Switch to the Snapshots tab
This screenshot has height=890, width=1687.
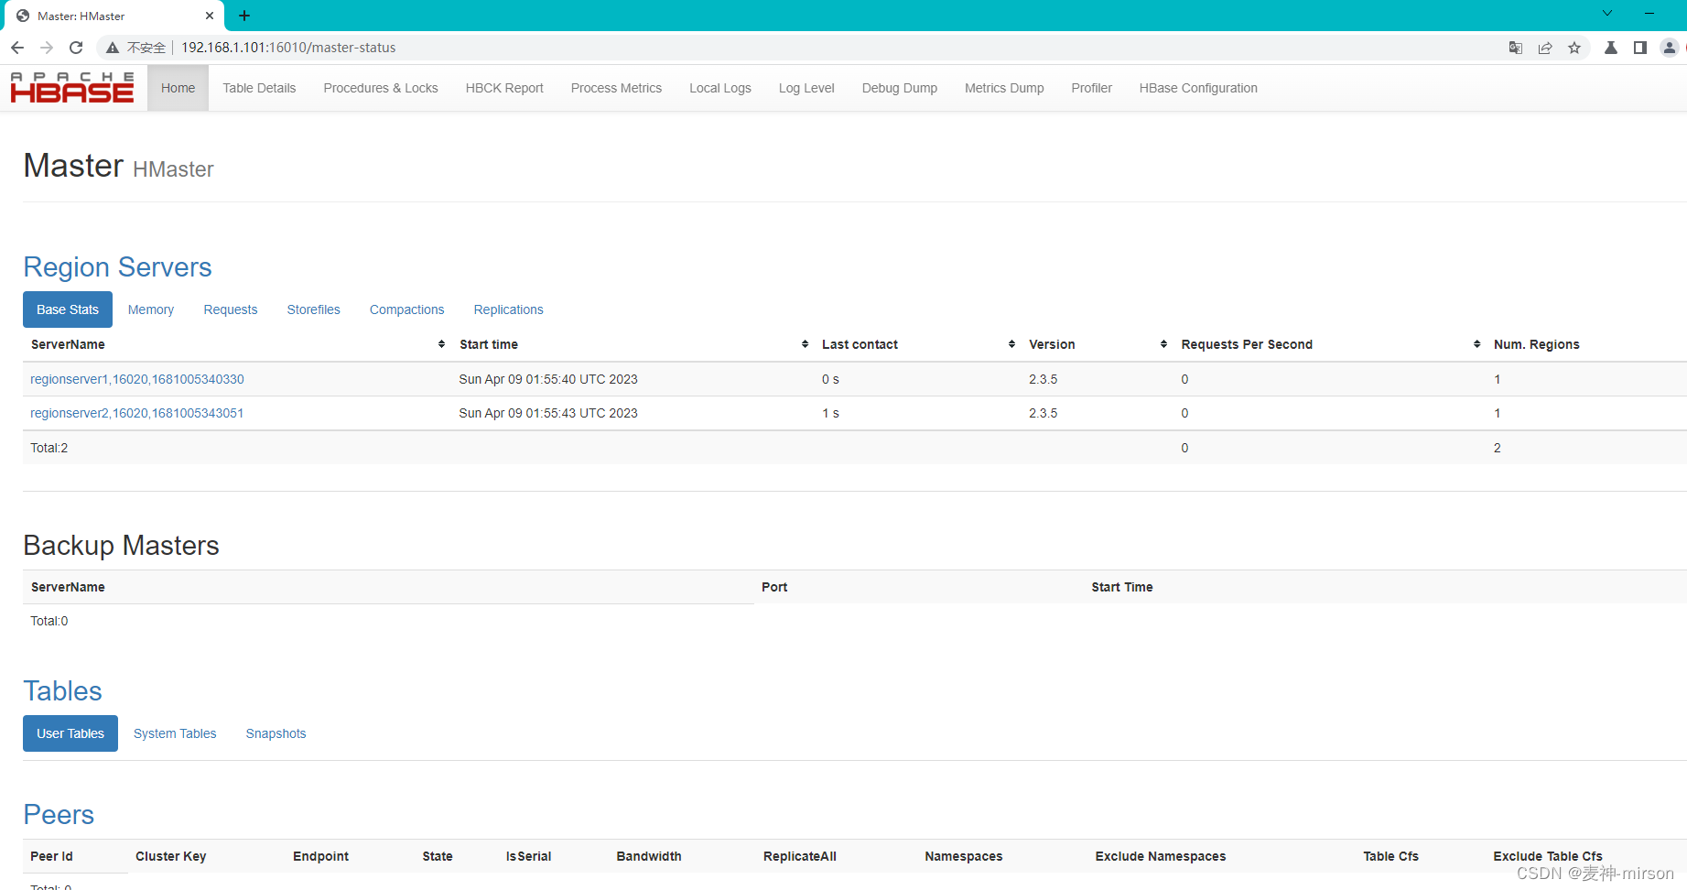coord(276,733)
